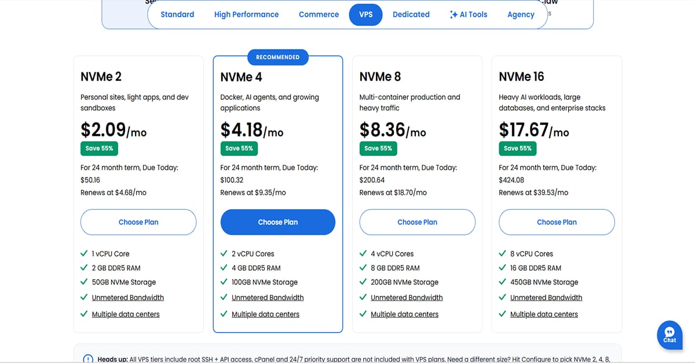Select the VPS tab
The height and width of the screenshot is (363, 695).
365,14
